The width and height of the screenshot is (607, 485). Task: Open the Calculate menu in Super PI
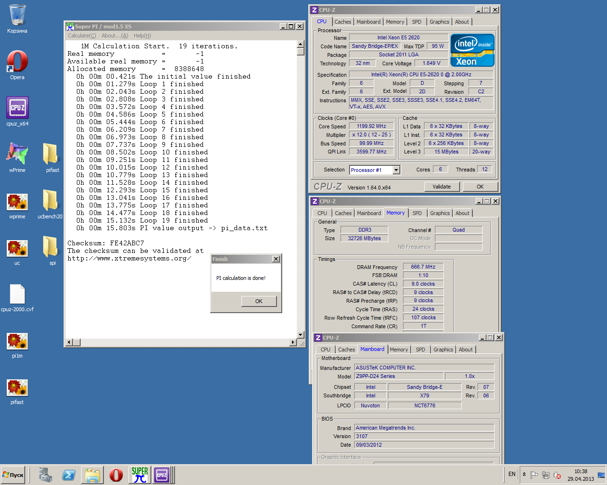point(82,36)
